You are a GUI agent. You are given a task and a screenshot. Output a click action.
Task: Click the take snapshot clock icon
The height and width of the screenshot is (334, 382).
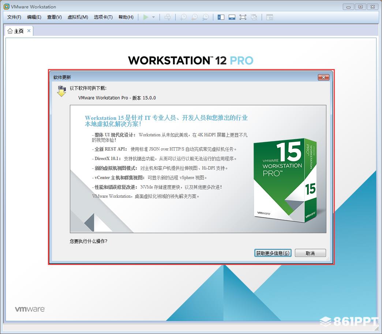[x=183, y=17]
